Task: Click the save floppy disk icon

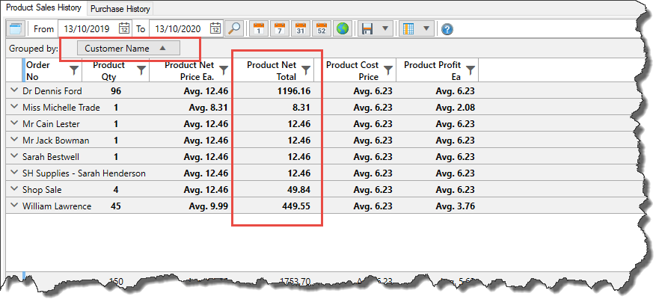Action: [367, 29]
